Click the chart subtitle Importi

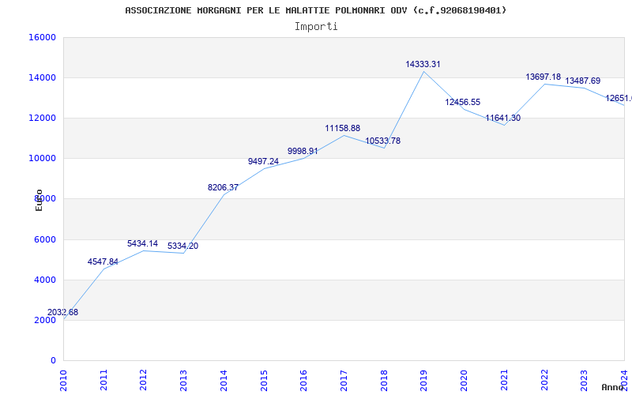pos(316,27)
